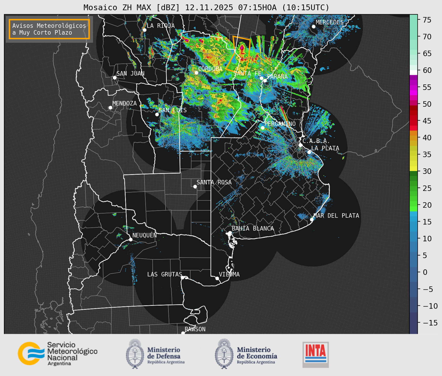Click the SANTA ROSA city marker dot

[195, 186]
